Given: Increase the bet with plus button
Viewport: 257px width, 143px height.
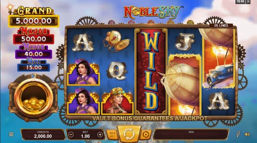Looking at the screenshot, I should pyautogui.click(x=100, y=135).
